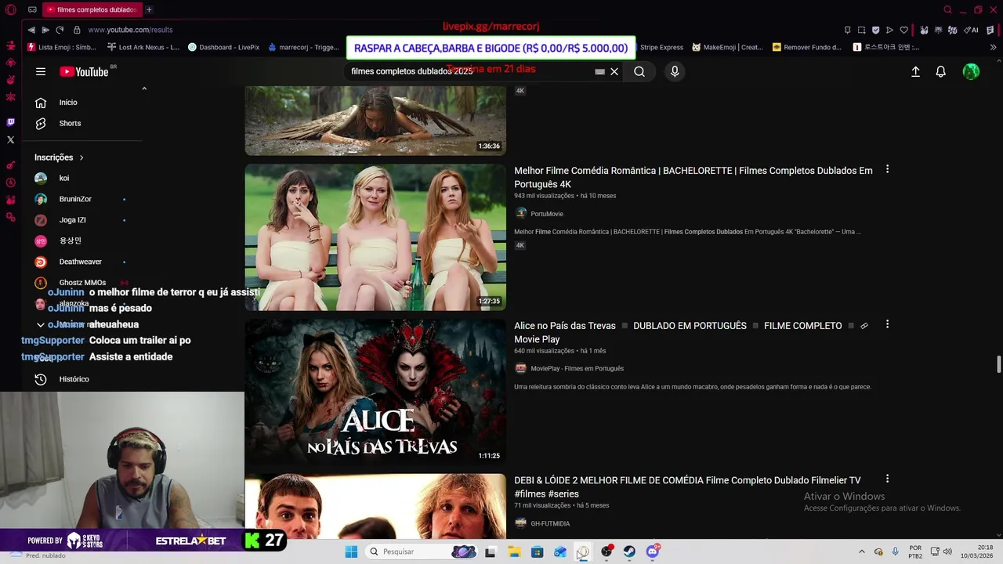
Task: Open the Alice no País das Trevas thumbnail
Action: pyautogui.click(x=375, y=392)
